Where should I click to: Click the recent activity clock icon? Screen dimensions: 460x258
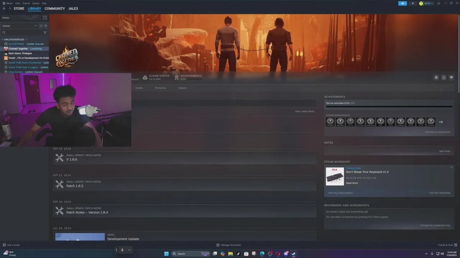[41, 26]
